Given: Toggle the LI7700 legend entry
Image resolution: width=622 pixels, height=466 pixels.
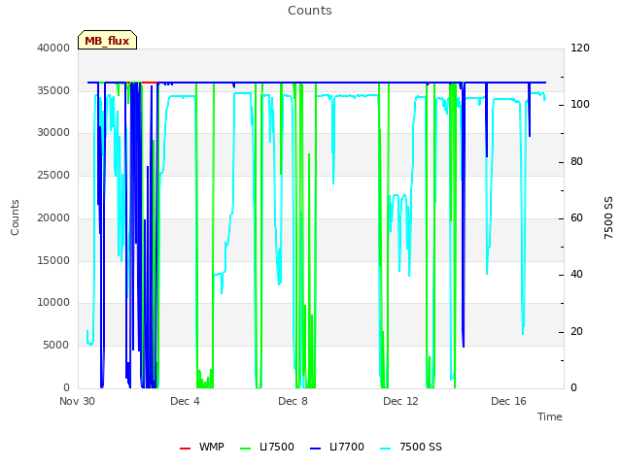Looking at the screenshot, I should click(337, 447).
